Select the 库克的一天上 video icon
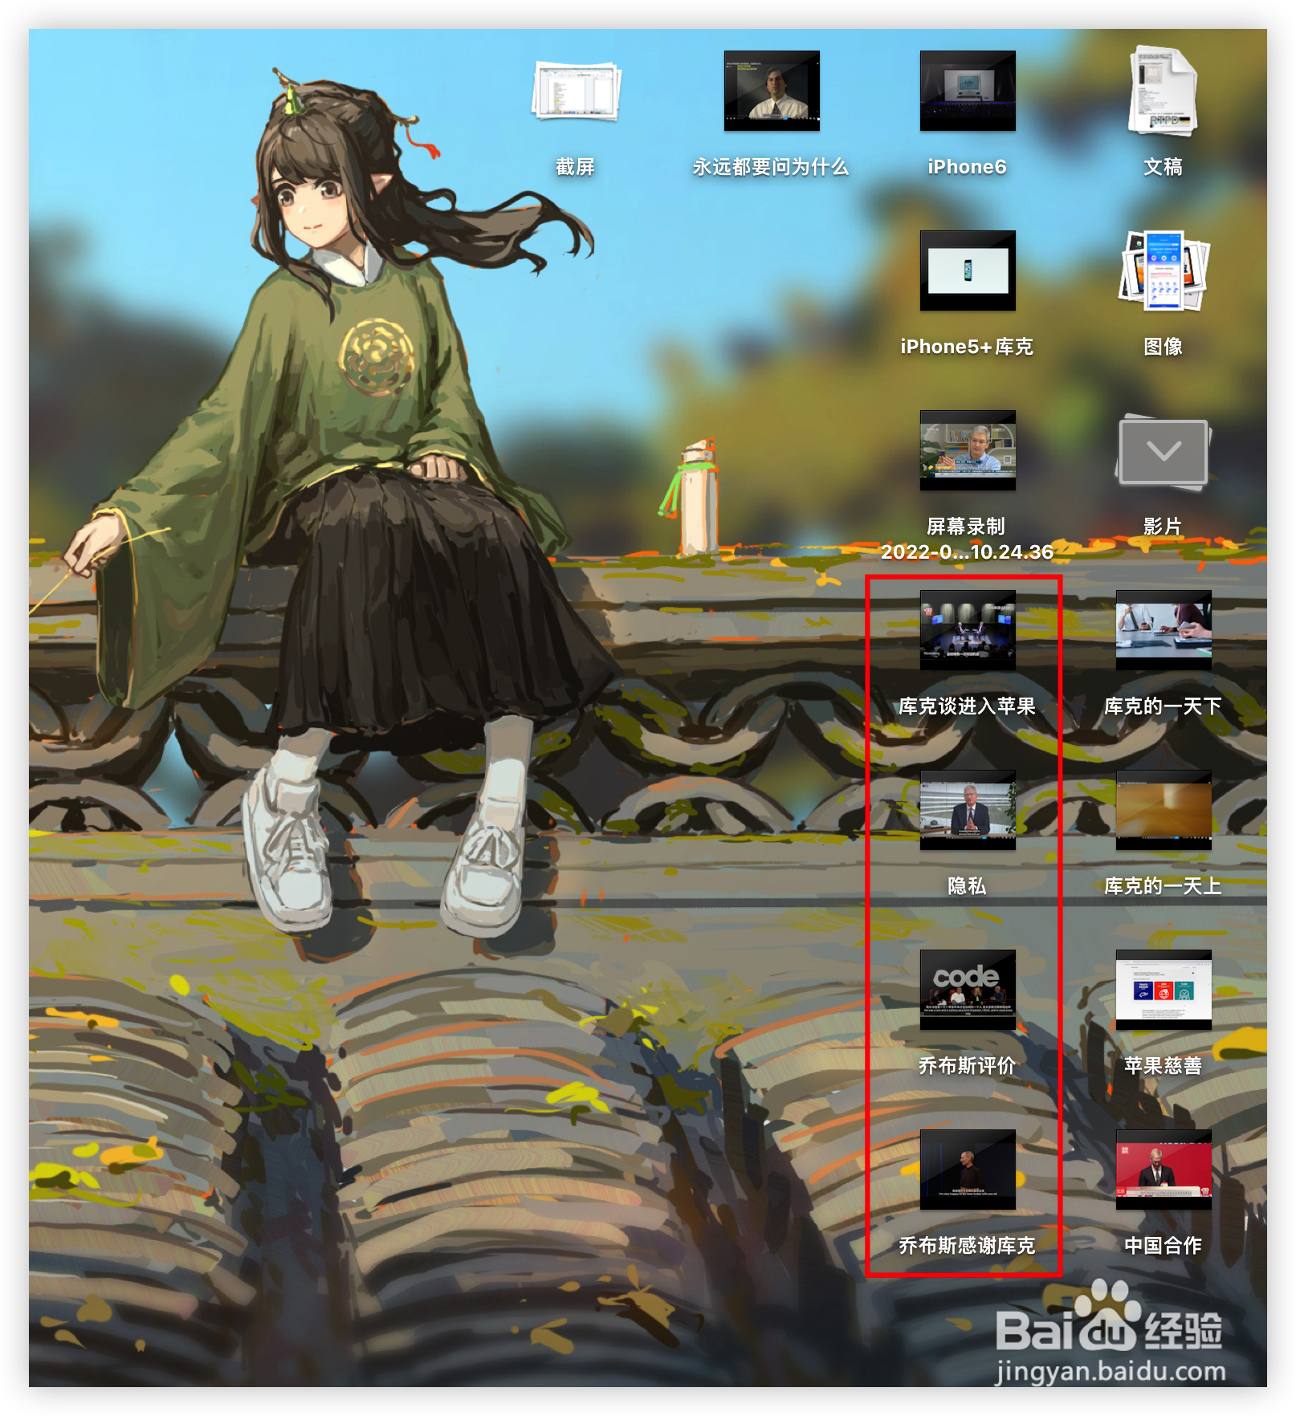Viewport: 1296px width, 1416px height. click(x=1164, y=810)
